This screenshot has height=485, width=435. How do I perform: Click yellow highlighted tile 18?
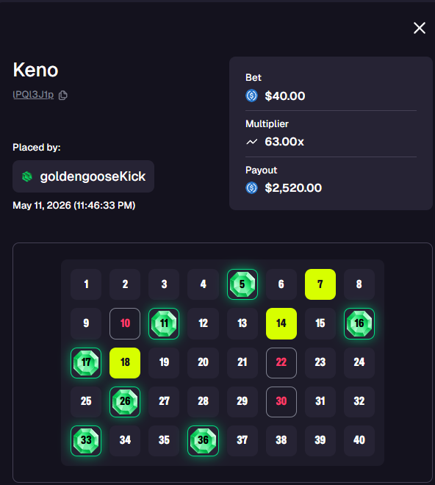point(125,362)
